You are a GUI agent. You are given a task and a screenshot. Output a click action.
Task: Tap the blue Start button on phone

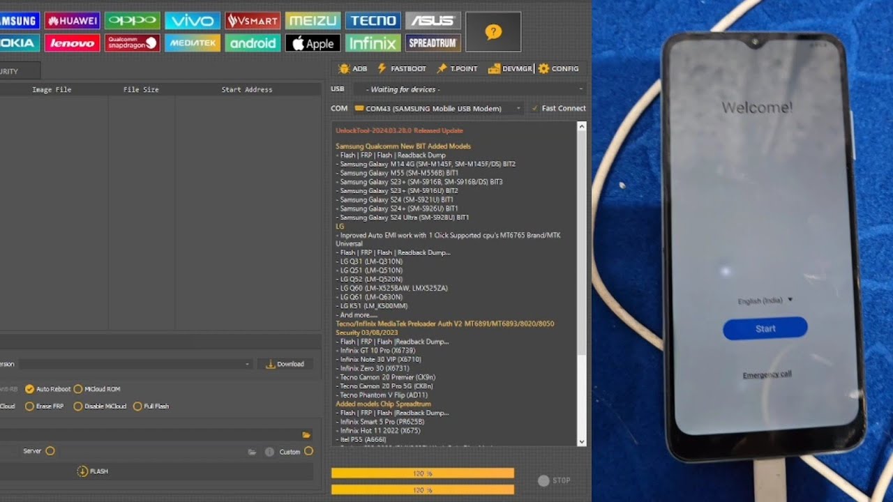point(765,328)
